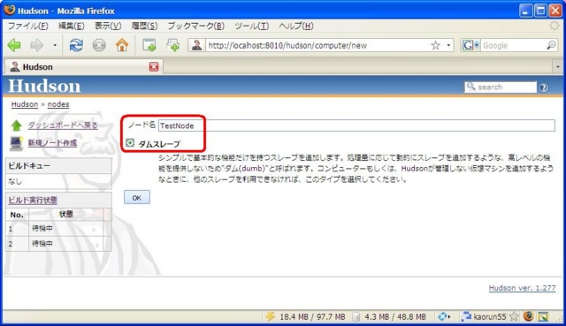This screenshot has height=326, width=566.
Task: Bookmark this page with the star icon
Action: pyautogui.click(x=436, y=45)
